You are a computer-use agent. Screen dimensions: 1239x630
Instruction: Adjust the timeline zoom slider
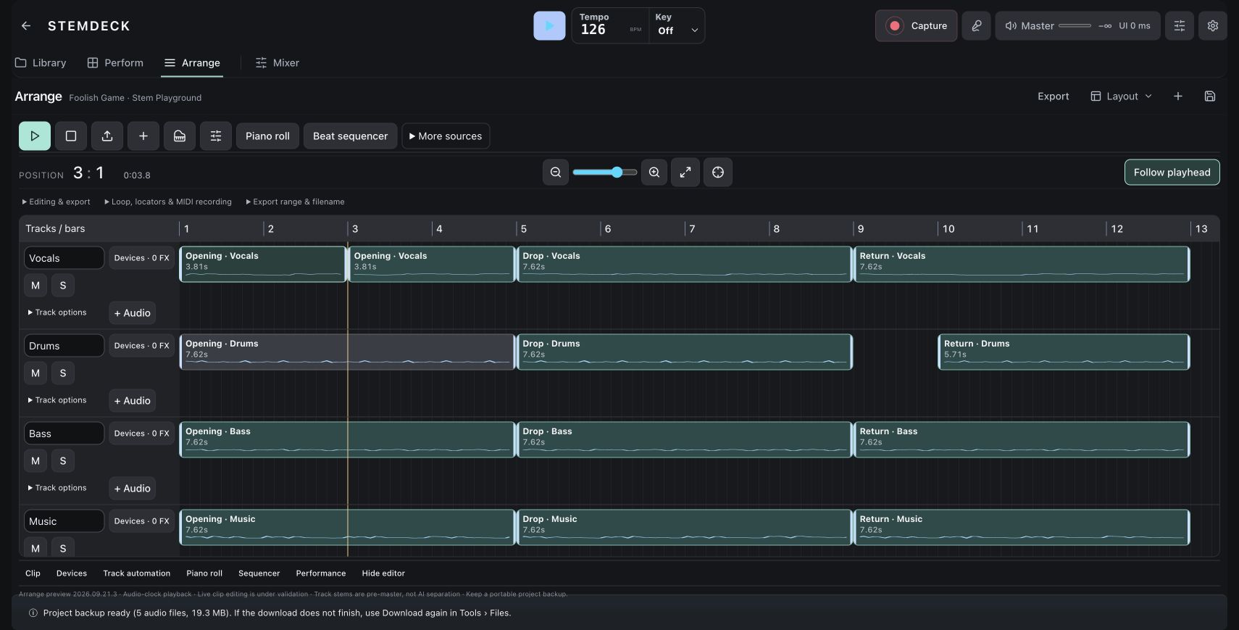click(605, 173)
